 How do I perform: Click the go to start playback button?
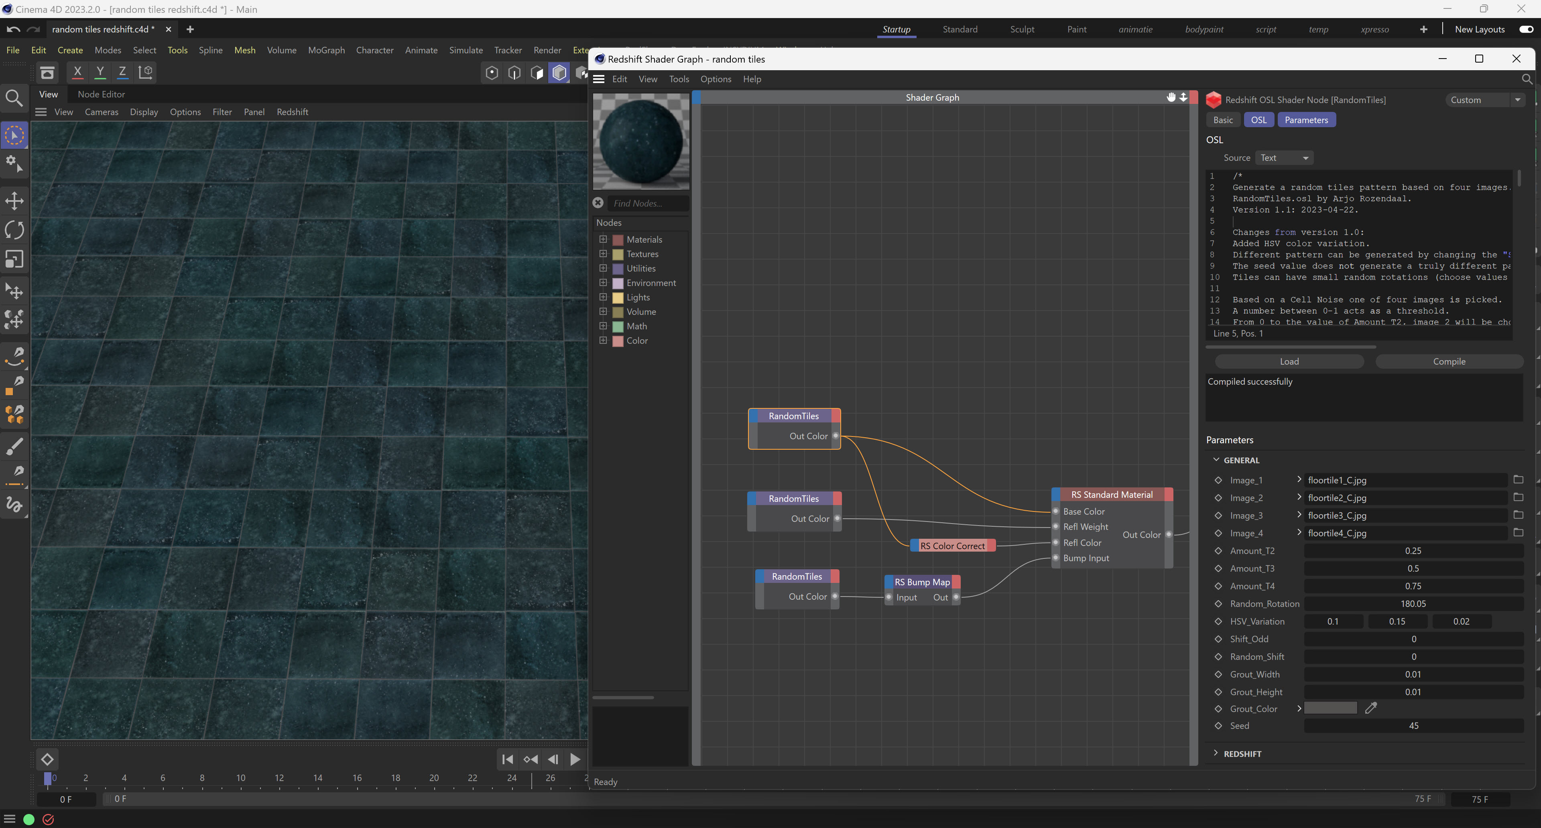coord(507,759)
